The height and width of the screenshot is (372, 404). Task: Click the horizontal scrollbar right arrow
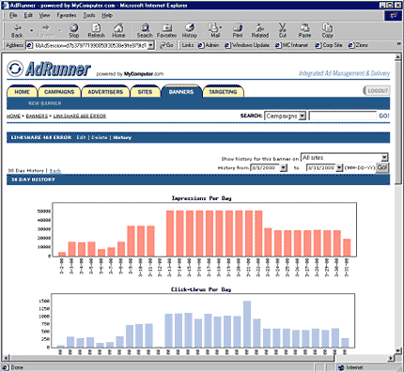click(x=391, y=358)
